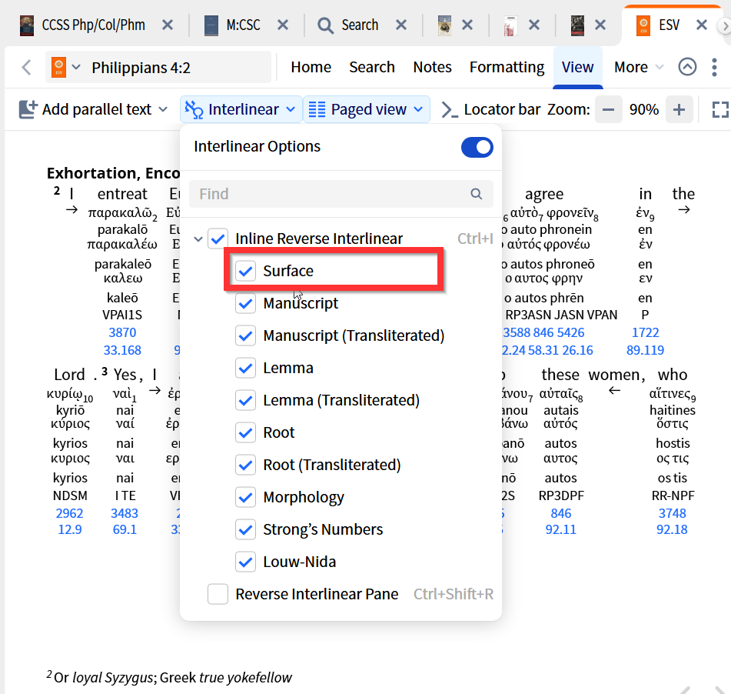Select the fourth tab's book thumbnail
The height and width of the screenshot is (694, 731).
point(444,25)
